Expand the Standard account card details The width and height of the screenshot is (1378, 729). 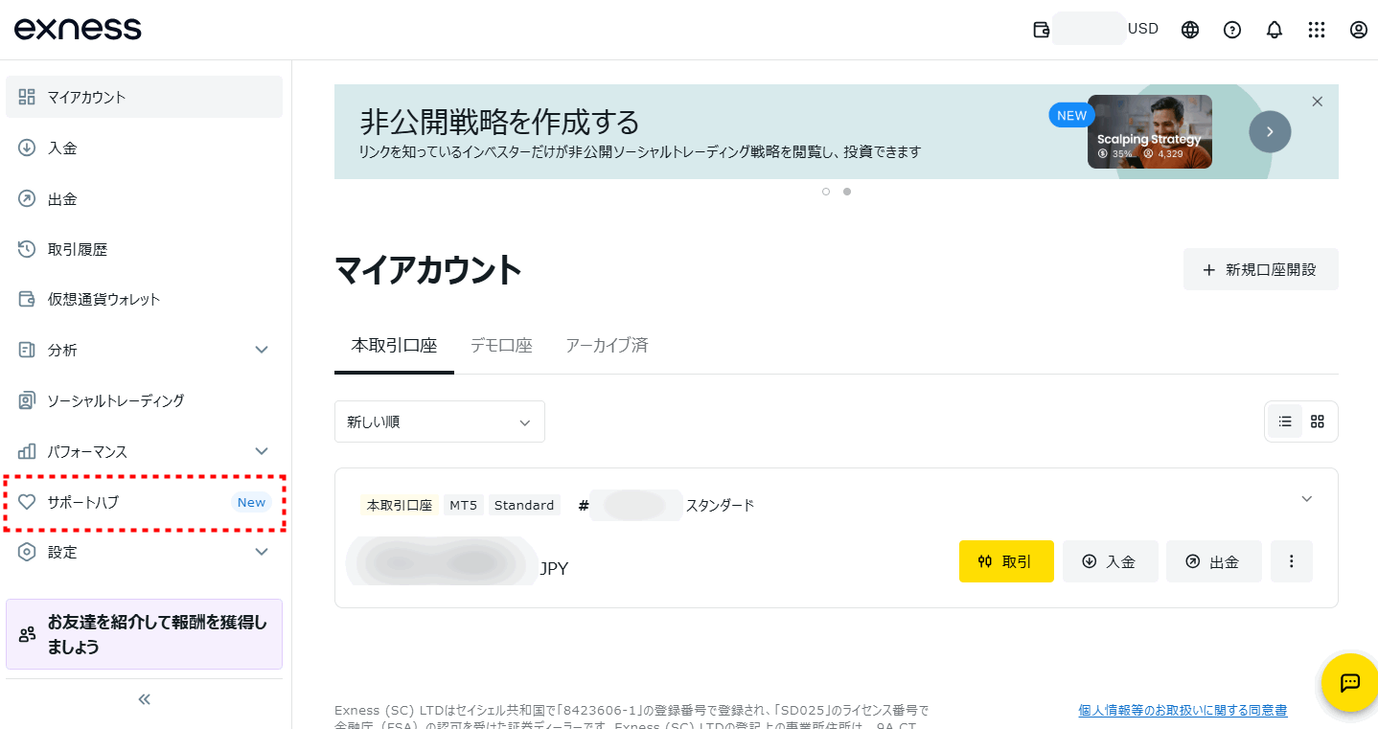(1306, 498)
